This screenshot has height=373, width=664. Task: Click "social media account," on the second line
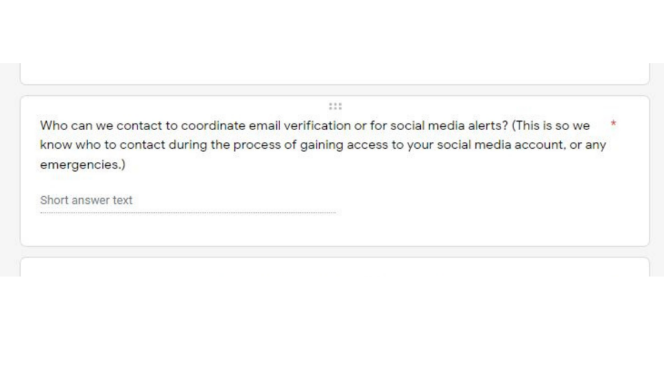500,145
